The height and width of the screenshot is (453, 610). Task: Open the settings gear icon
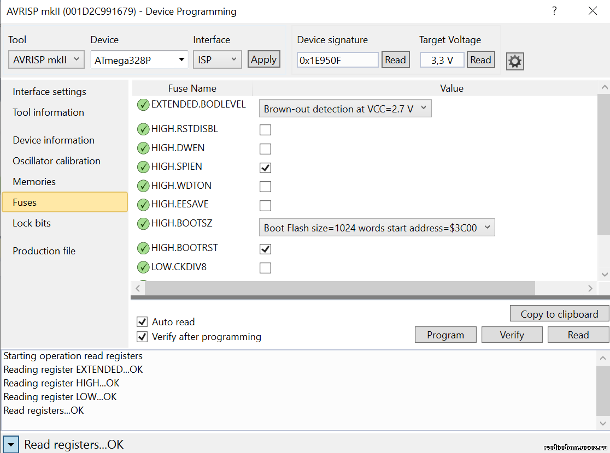(x=515, y=61)
